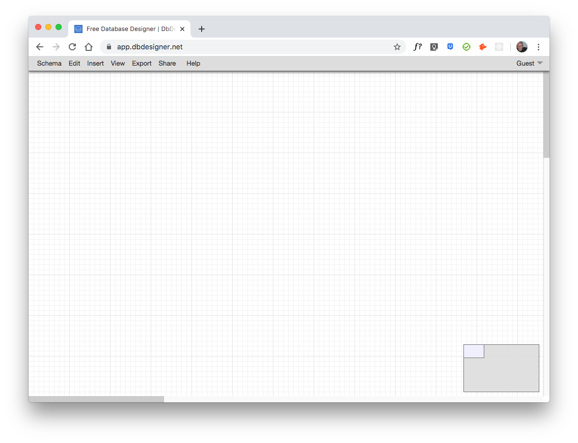Click the orange fox extension icon
Viewport: 578px width, 443px height.
(x=483, y=47)
